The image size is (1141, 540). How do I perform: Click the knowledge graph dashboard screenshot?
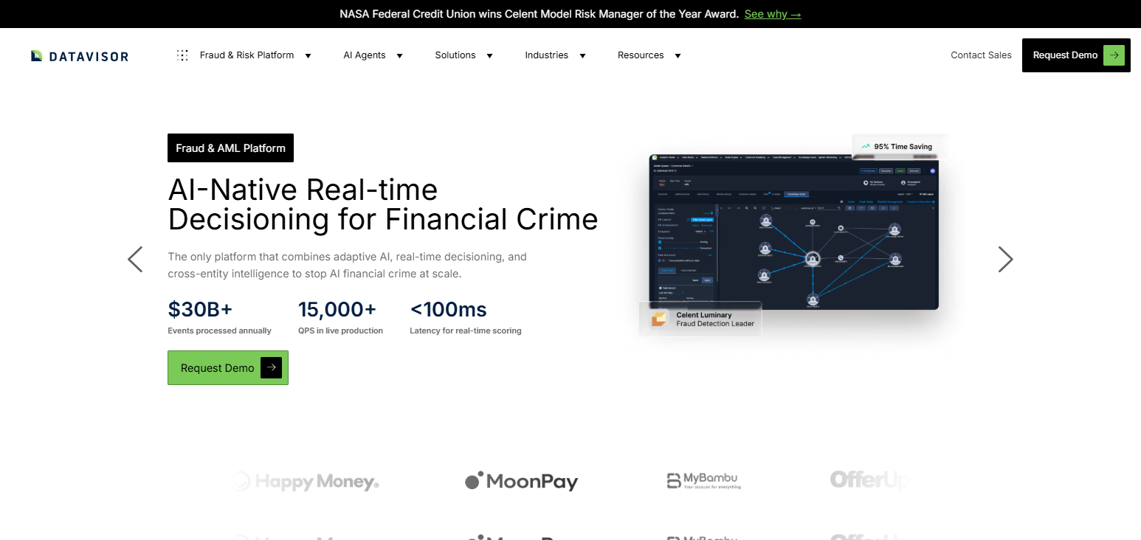click(793, 232)
